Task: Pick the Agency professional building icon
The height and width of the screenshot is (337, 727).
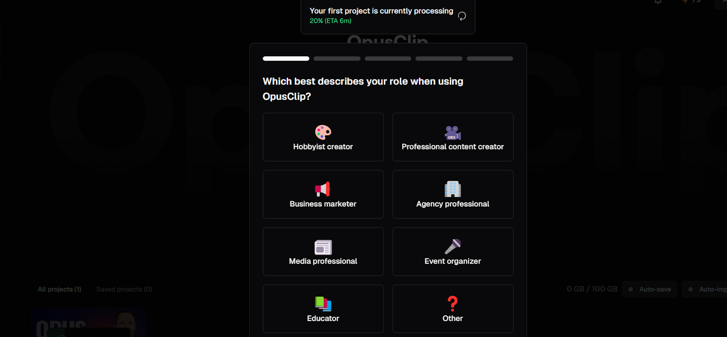Action: [x=453, y=189]
